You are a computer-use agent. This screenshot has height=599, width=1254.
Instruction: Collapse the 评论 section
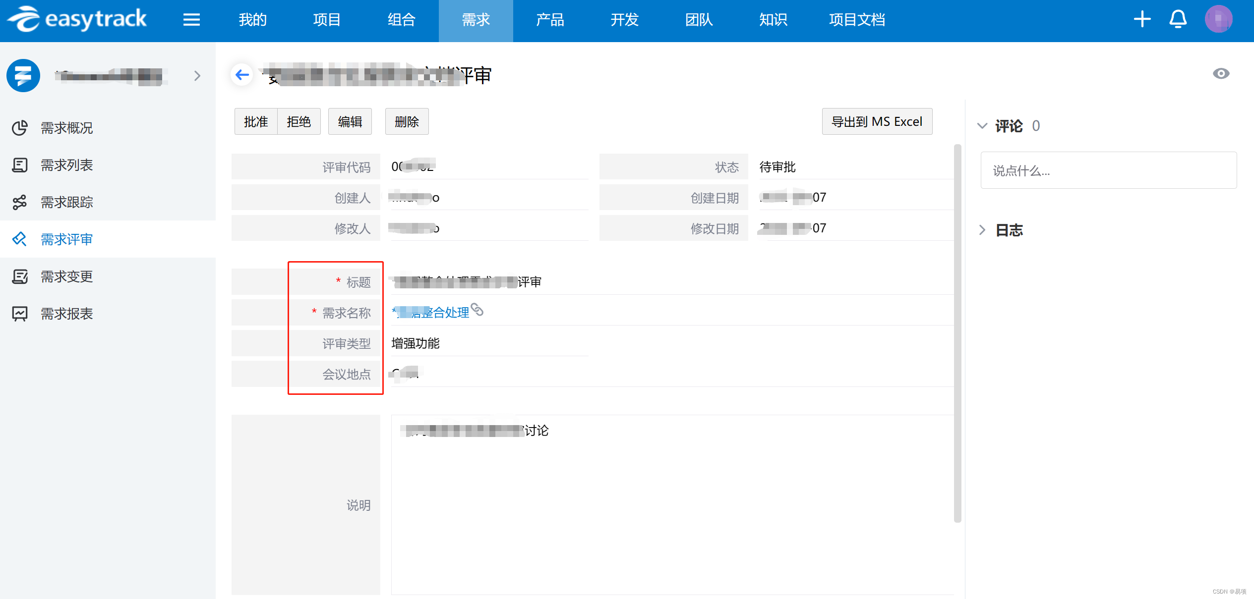tap(982, 126)
